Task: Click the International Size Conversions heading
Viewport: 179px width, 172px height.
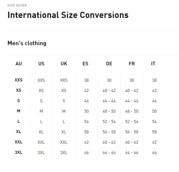Action: (x=68, y=15)
